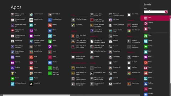The height and width of the screenshot is (96, 171).
Task: Open Apple Software Update
Action: pos(17,52)
